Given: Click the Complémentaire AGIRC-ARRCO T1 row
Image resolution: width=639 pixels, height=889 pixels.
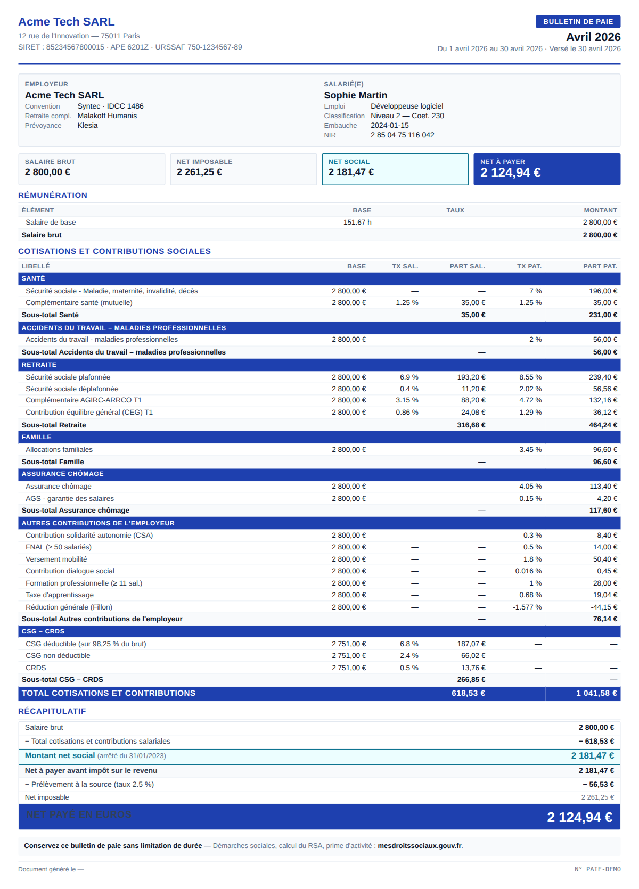Looking at the screenshot, I should click(319, 400).
